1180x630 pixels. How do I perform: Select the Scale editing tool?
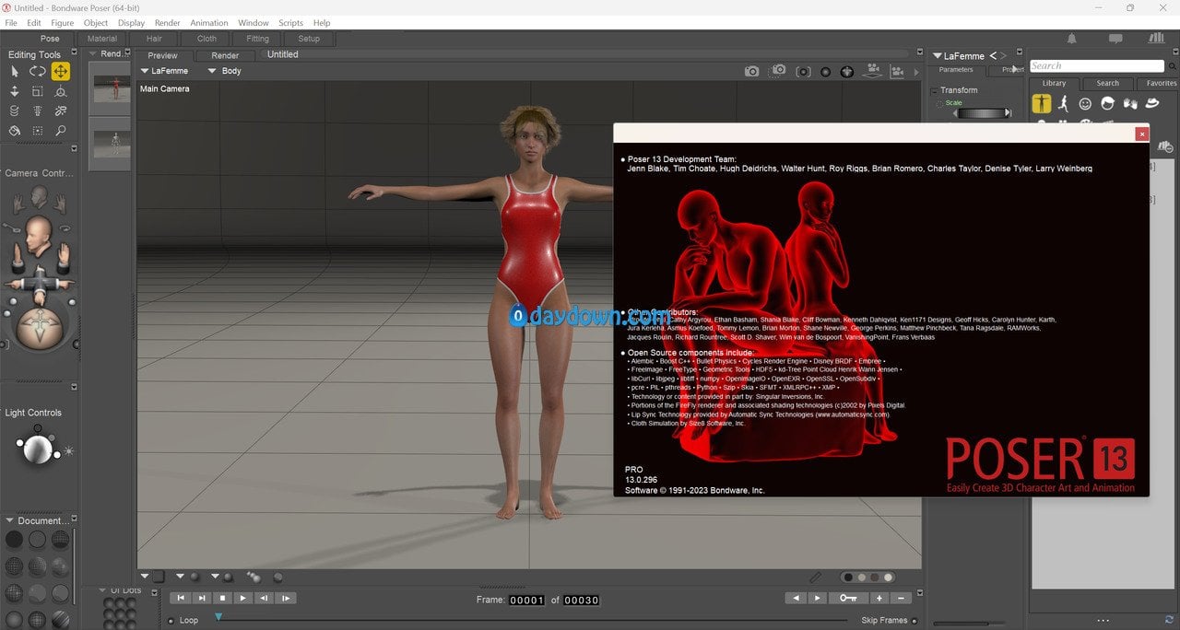(37, 91)
